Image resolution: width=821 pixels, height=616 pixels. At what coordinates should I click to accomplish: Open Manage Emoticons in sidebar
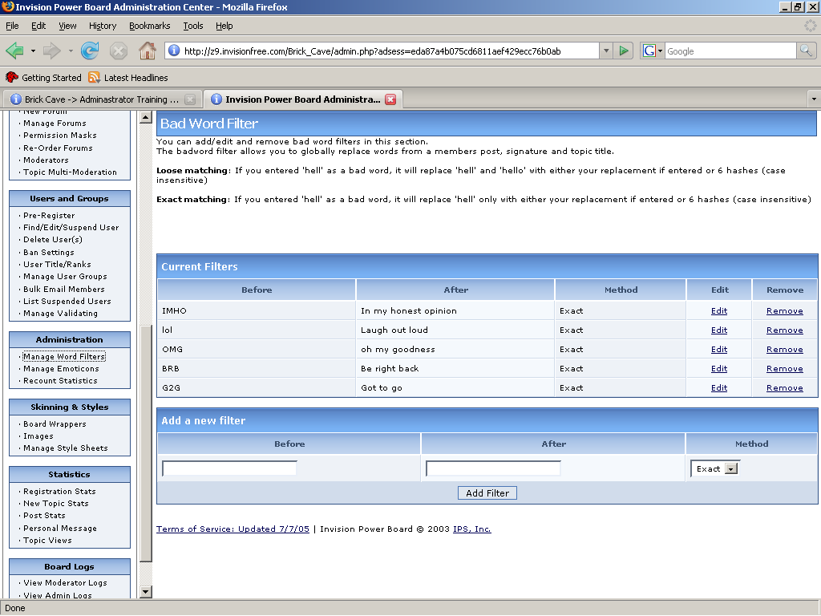(61, 369)
